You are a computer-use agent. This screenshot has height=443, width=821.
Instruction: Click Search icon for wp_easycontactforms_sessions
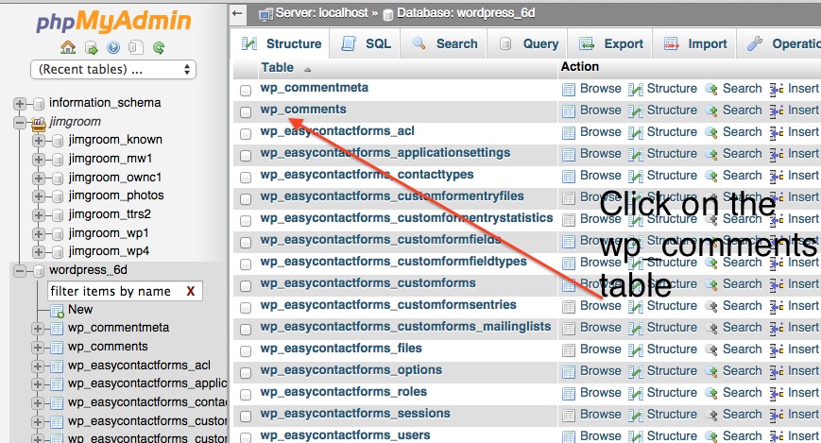pos(711,416)
